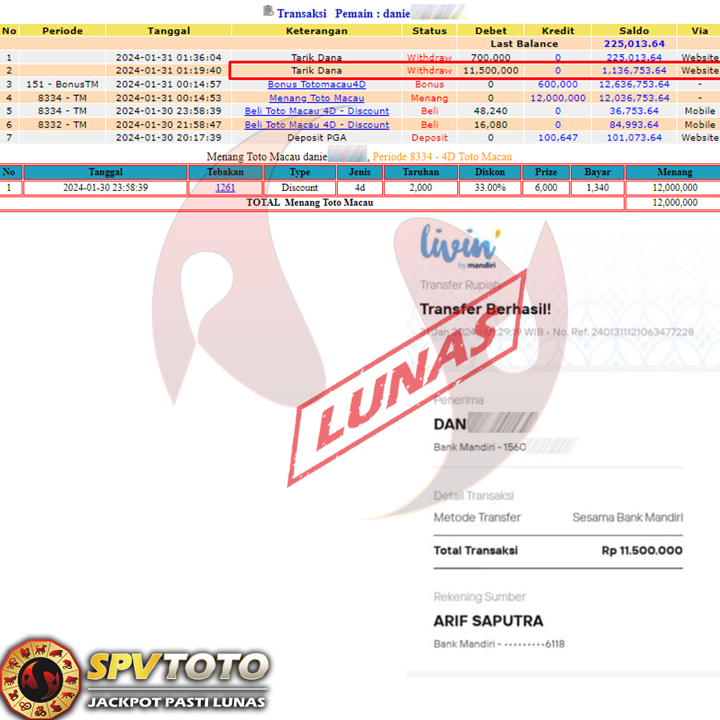The image size is (720, 720).
Task: Open the Menang Toto Macau link in row 4
Action: 317,98
